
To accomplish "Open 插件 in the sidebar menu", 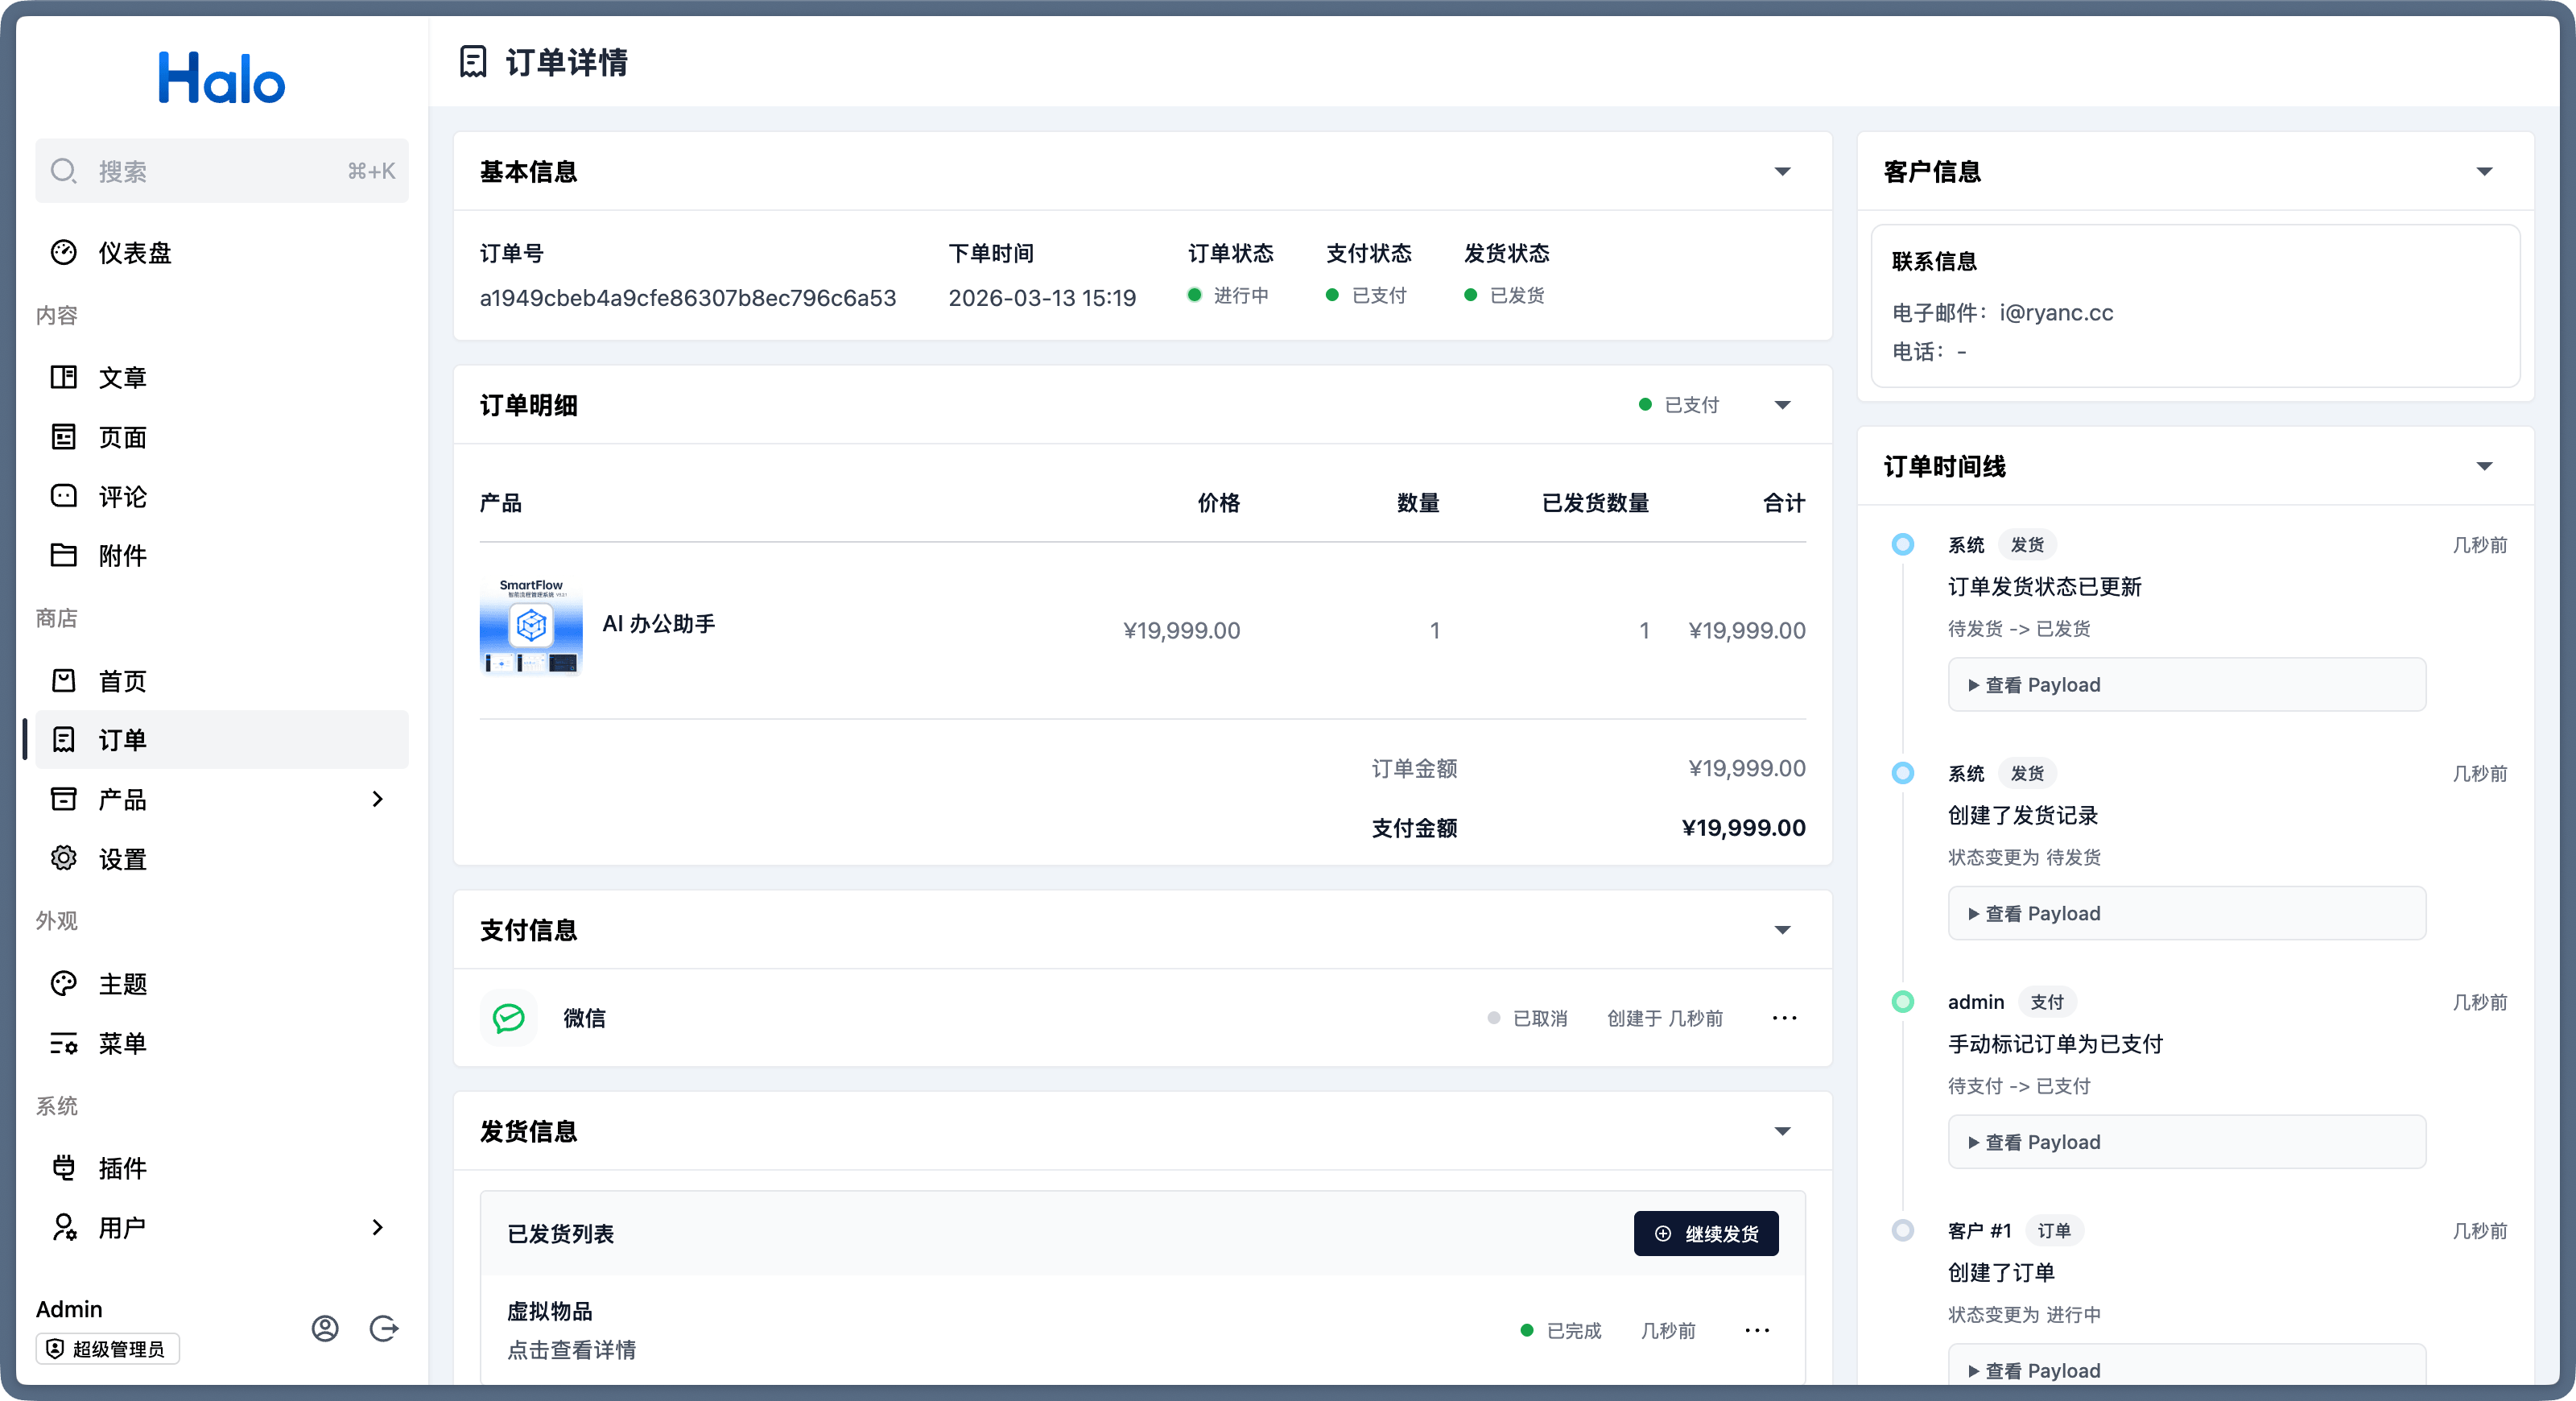I will point(122,1168).
